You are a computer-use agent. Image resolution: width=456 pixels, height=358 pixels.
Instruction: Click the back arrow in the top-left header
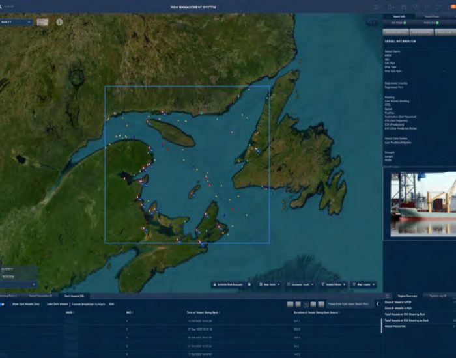pyautogui.click(x=4, y=7)
